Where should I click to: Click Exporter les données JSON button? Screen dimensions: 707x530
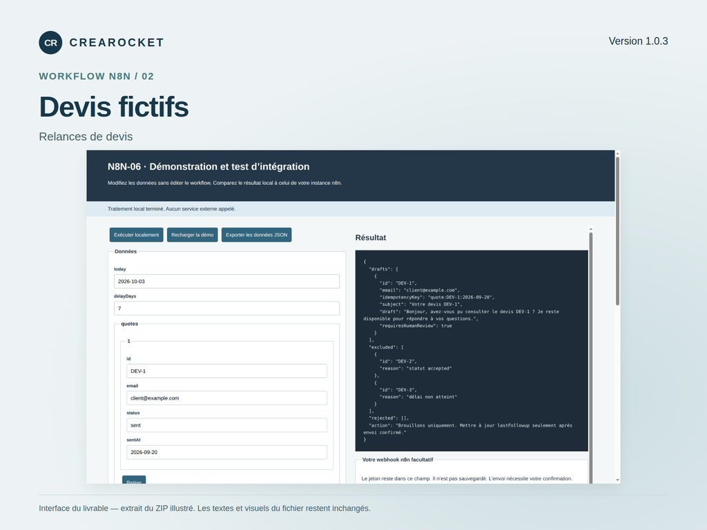click(x=256, y=235)
